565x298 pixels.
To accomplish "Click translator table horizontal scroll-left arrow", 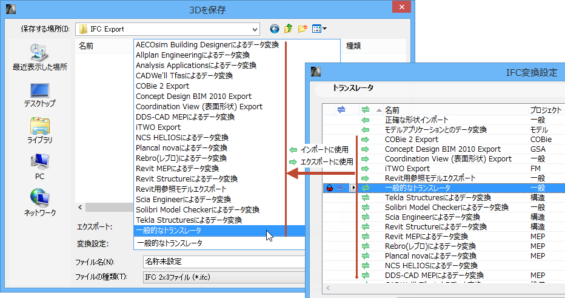I will [328, 288].
